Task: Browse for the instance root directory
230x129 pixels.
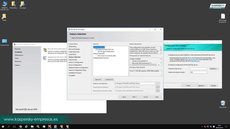Action: [x=158, y=83]
